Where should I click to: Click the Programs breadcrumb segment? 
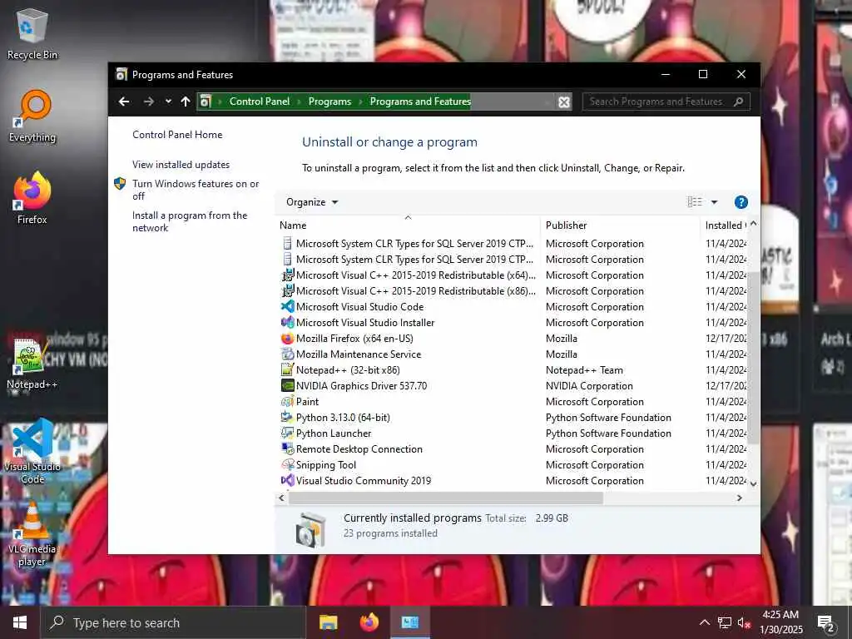(x=329, y=102)
